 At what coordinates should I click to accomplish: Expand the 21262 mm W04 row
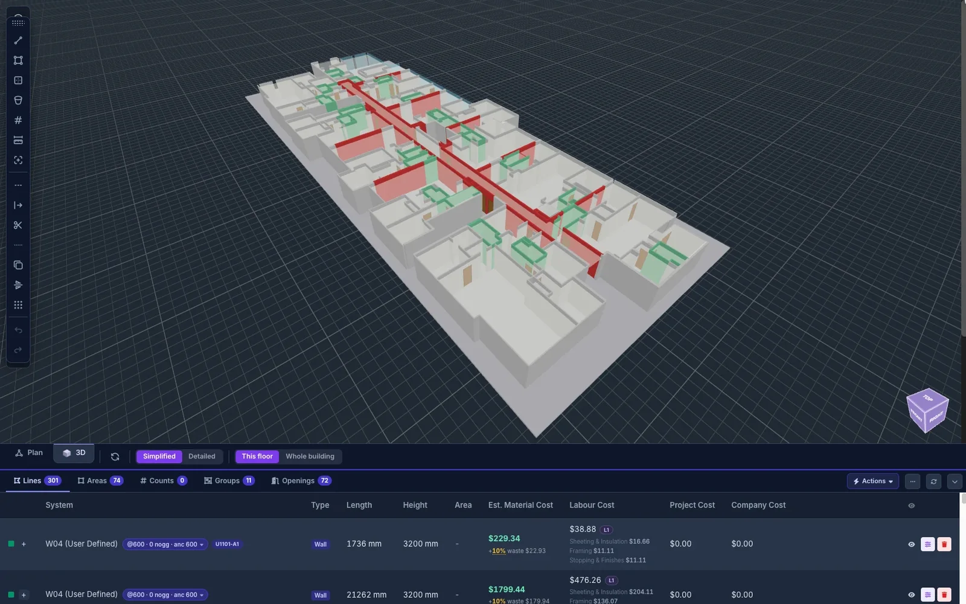tap(24, 595)
